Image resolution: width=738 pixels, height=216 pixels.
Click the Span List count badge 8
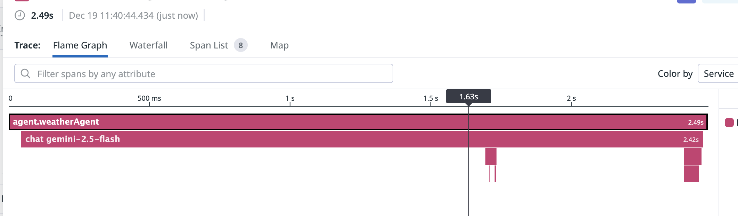pyautogui.click(x=240, y=45)
